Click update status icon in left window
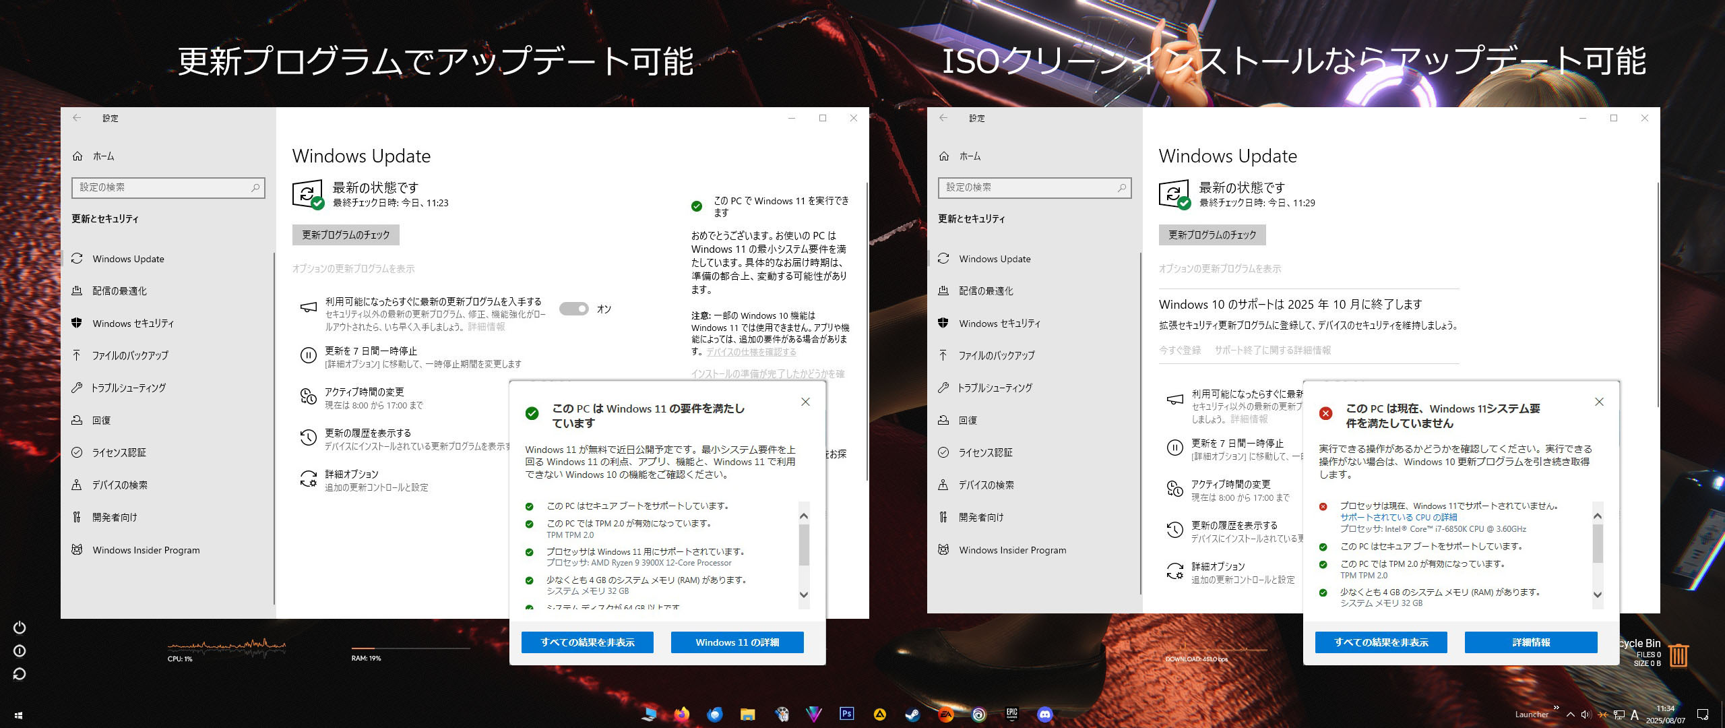The width and height of the screenshot is (1725, 728). pos(308,194)
